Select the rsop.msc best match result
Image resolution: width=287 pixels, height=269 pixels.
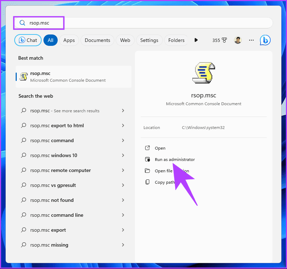pos(74,77)
